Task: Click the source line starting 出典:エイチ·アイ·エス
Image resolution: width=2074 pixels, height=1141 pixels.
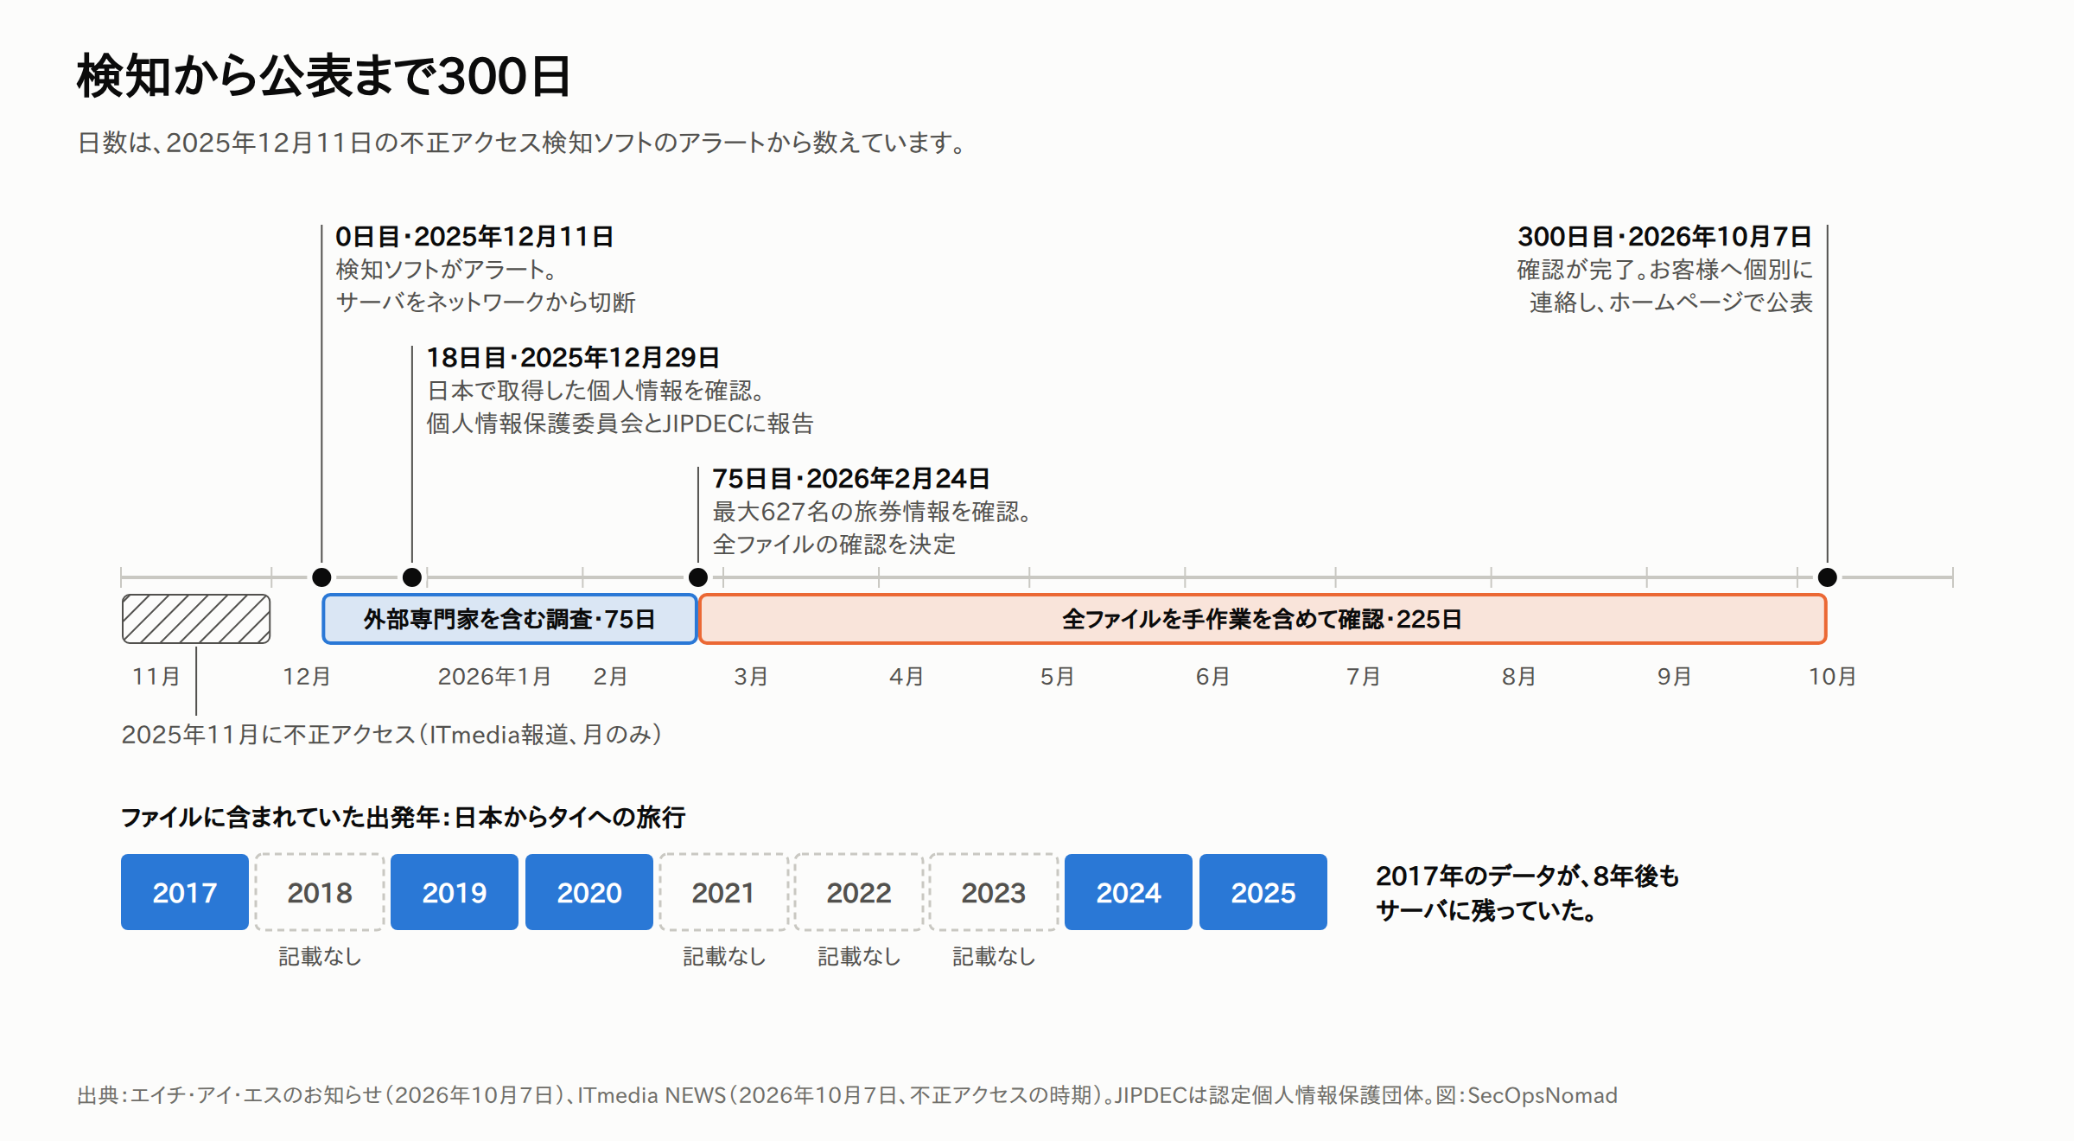Action: 847,1095
